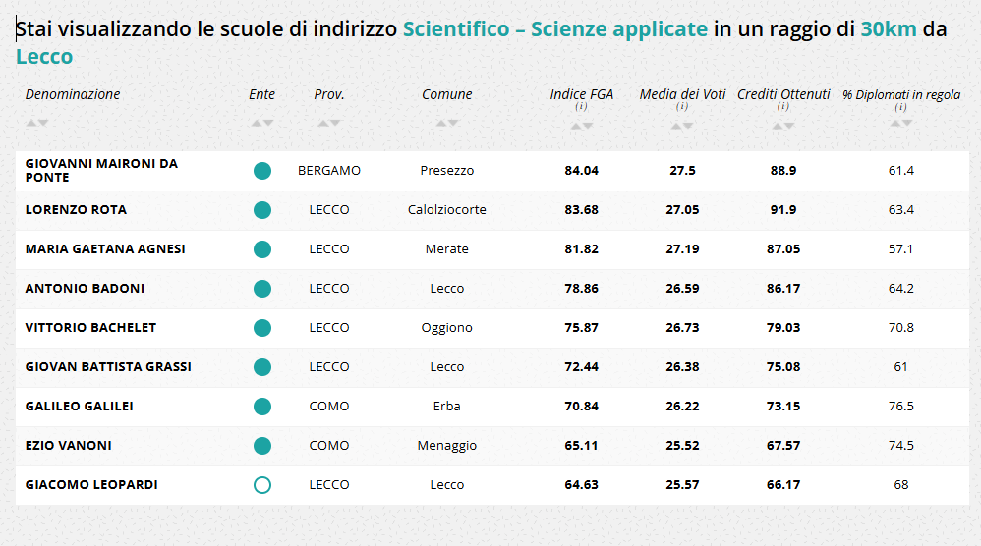The width and height of the screenshot is (981, 546).
Task: Open the Indice FGA info icon
Action: pos(581,106)
